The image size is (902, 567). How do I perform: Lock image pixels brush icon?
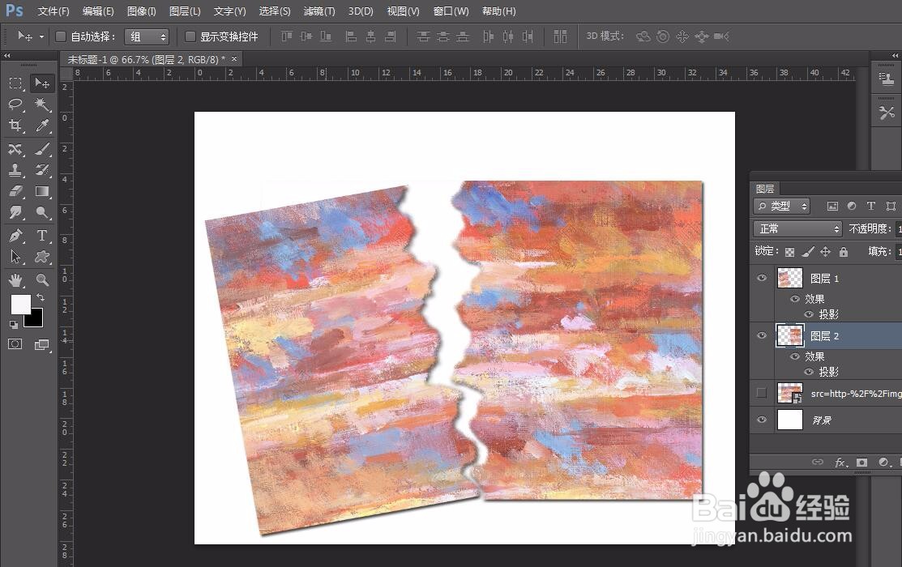pos(808,251)
